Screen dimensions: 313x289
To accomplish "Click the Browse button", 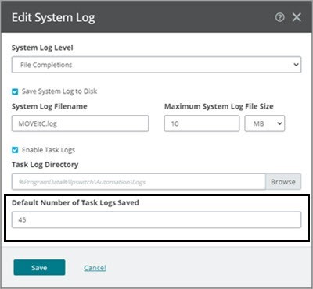I will [283, 182].
